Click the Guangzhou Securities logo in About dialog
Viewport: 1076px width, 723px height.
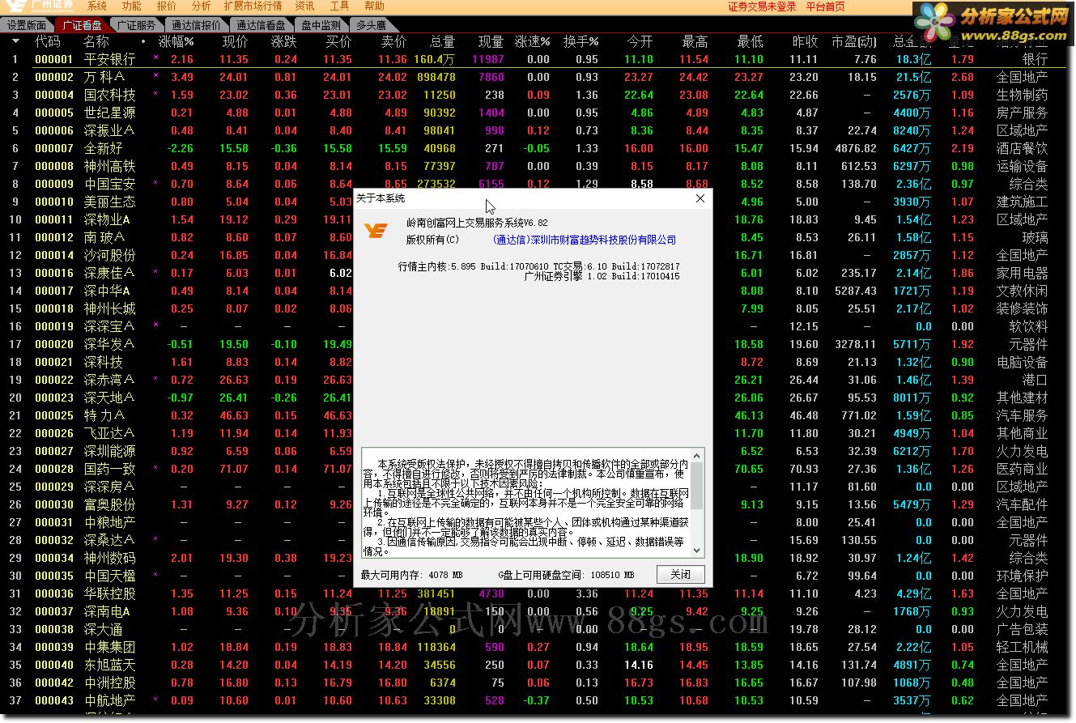(375, 231)
